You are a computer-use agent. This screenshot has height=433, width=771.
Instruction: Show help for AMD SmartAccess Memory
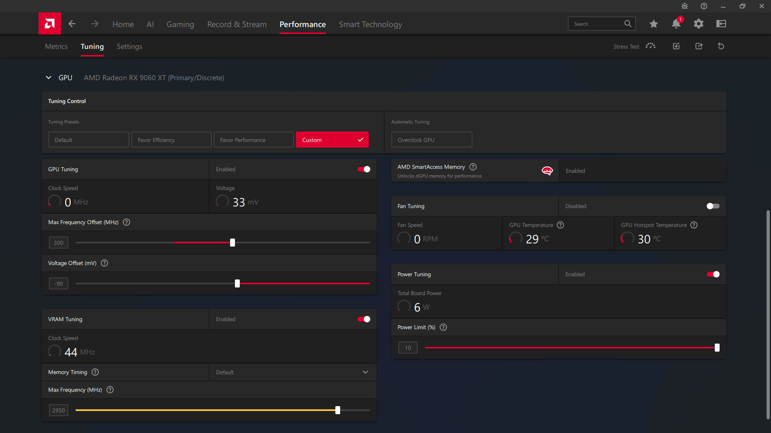coord(473,167)
